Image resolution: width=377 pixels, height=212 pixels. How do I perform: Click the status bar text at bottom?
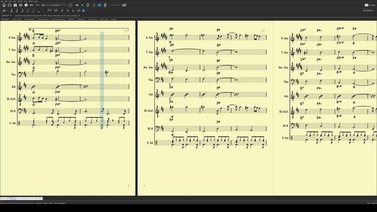pyautogui.click(x=33, y=203)
